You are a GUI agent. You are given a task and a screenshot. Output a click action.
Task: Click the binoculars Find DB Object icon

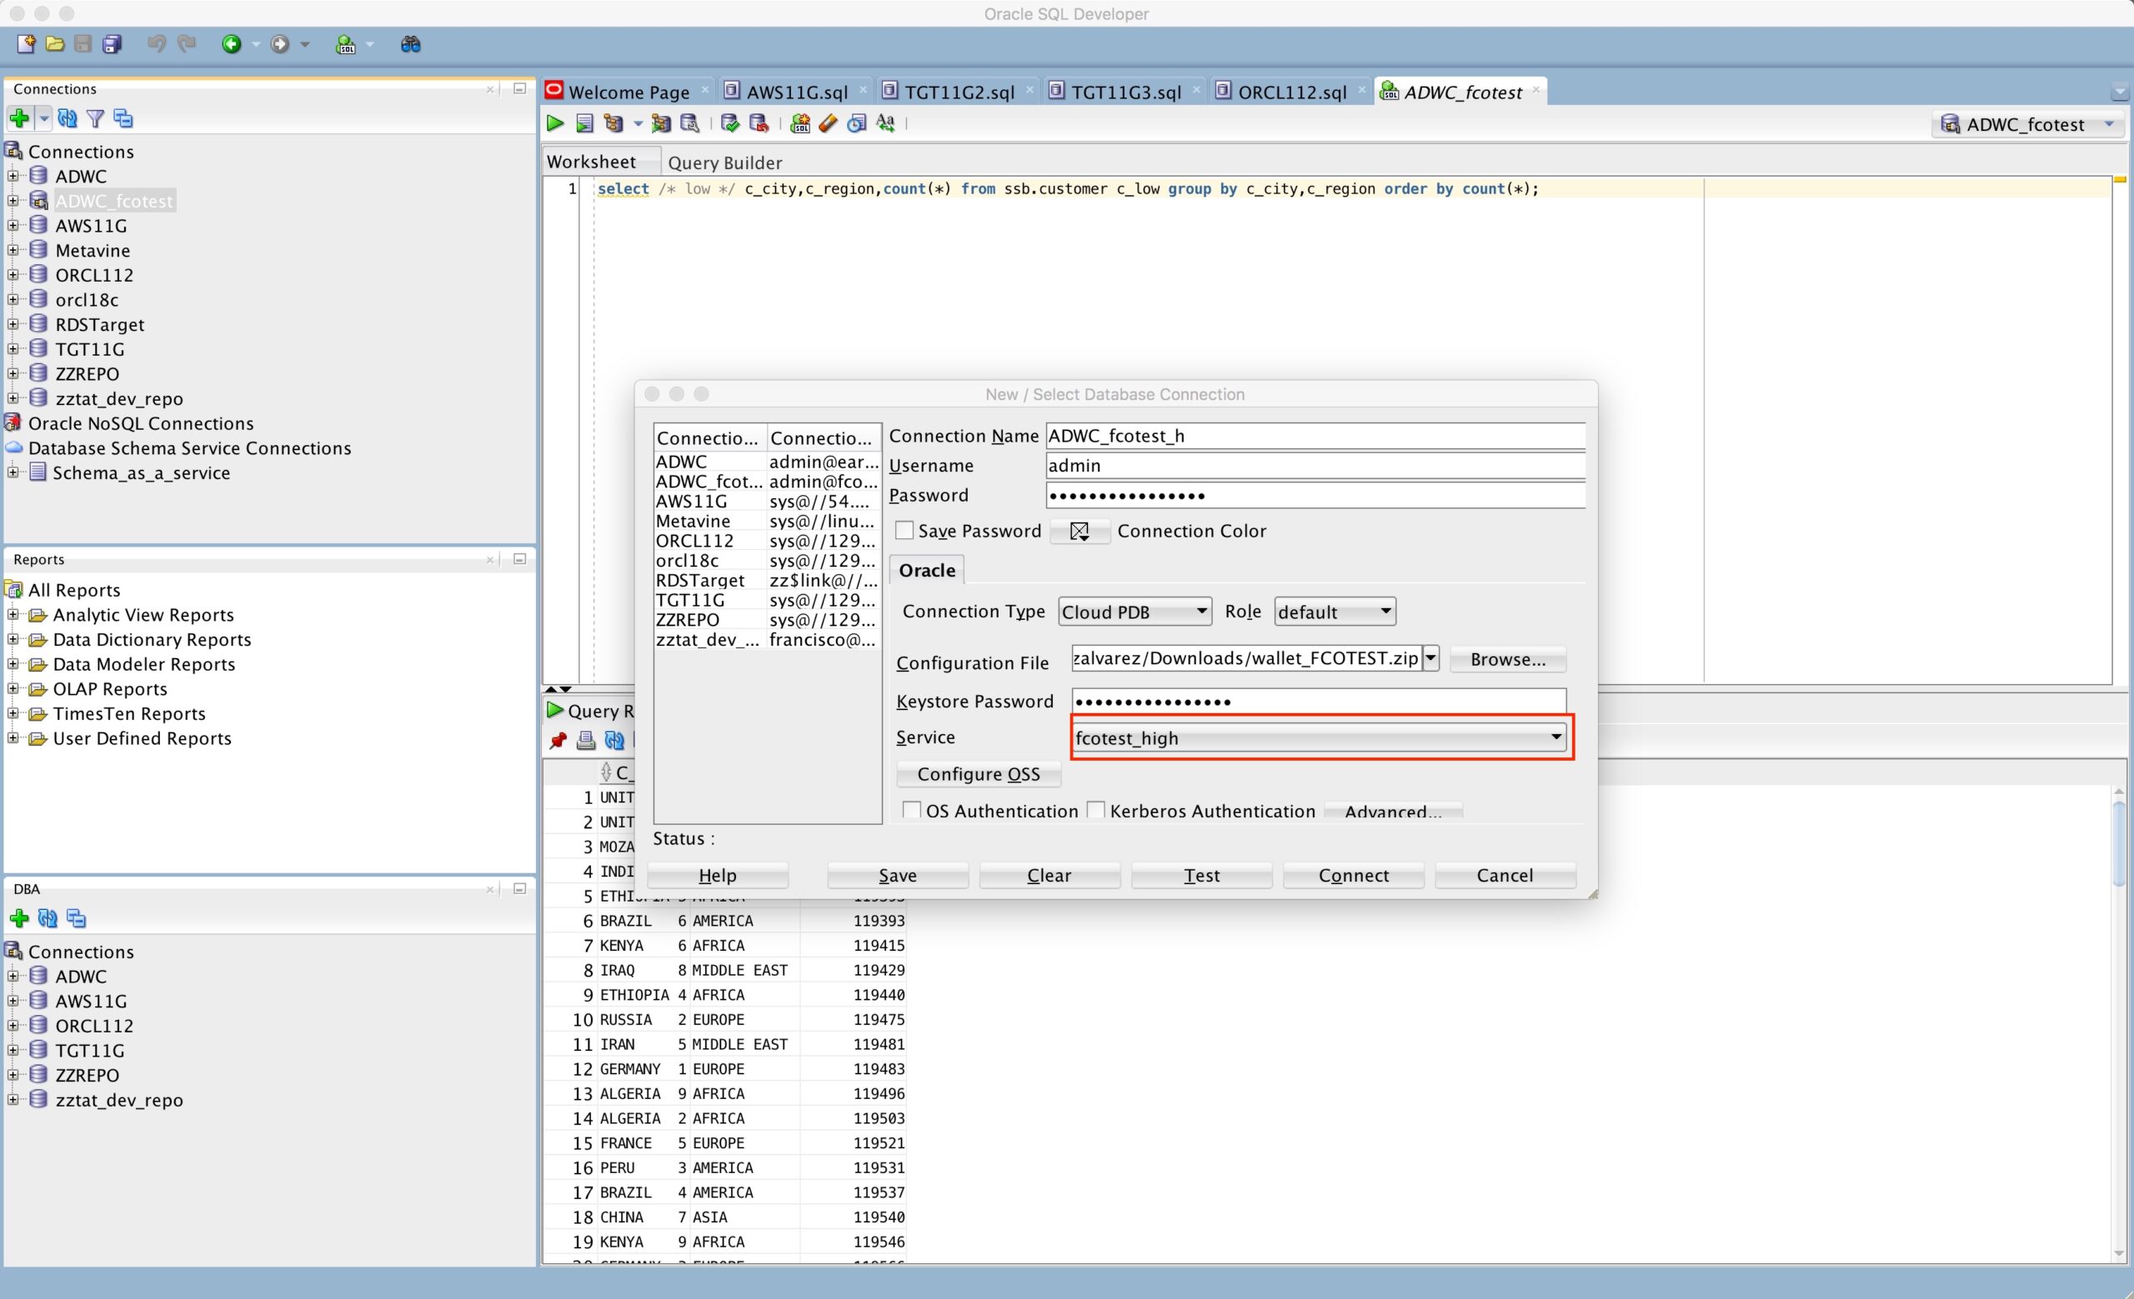coord(410,44)
